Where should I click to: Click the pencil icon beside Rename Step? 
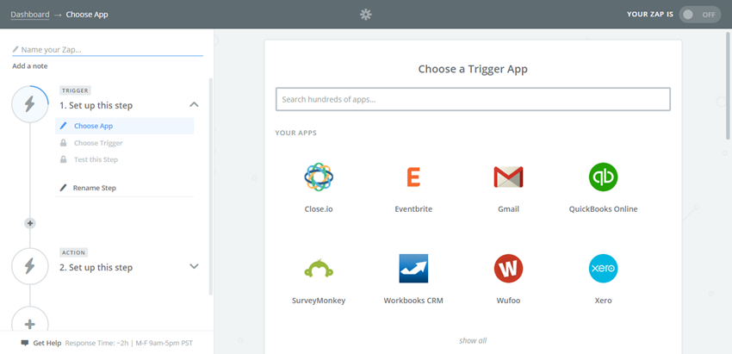tap(64, 188)
